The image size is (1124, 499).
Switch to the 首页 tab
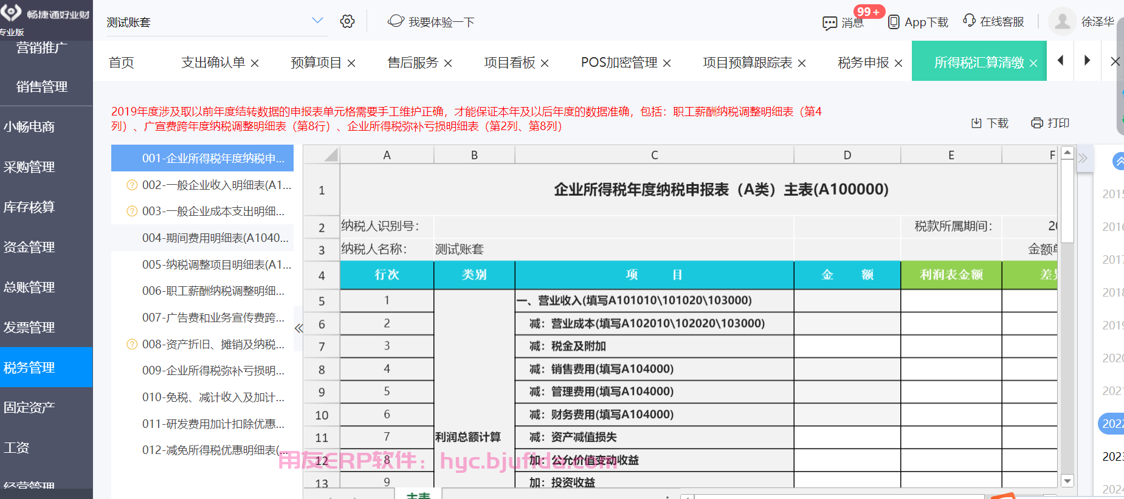[122, 63]
